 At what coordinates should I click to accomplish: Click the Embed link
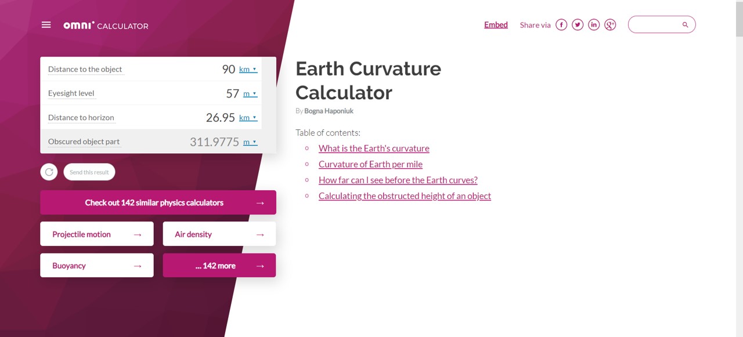[x=496, y=24]
